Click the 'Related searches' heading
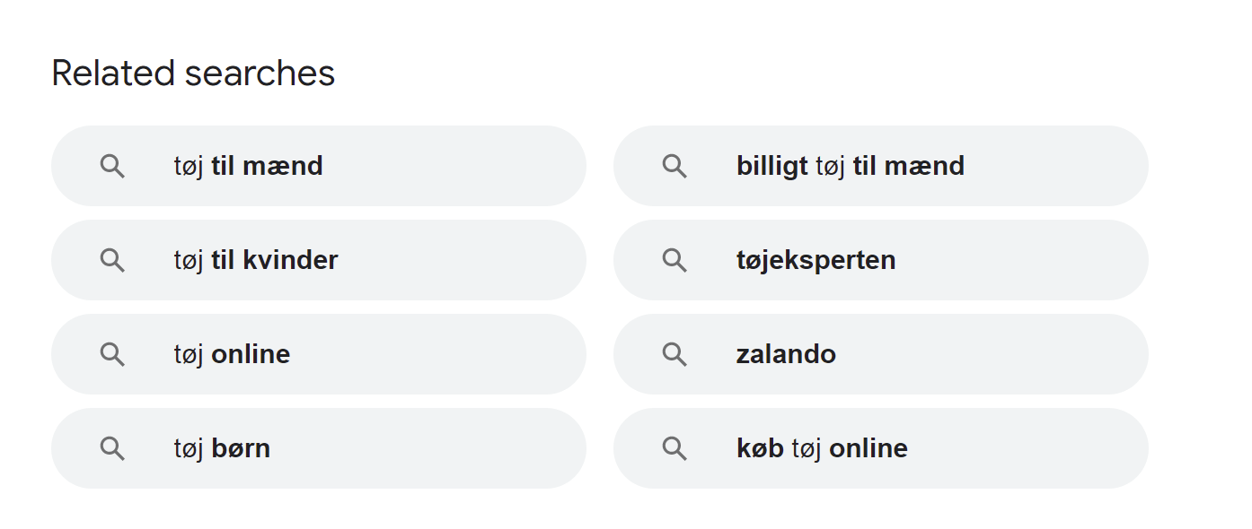The height and width of the screenshot is (529, 1252). click(193, 74)
